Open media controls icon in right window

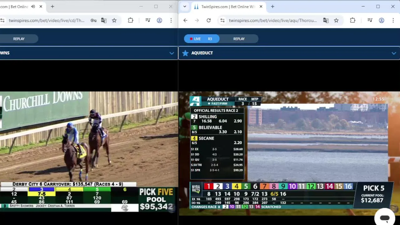[x=370, y=20]
